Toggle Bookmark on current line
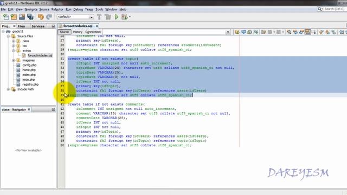This screenshot has height=195, width=347. tap(333, 32)
